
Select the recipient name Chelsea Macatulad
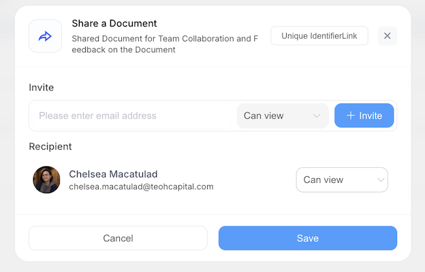pos(113,174)
